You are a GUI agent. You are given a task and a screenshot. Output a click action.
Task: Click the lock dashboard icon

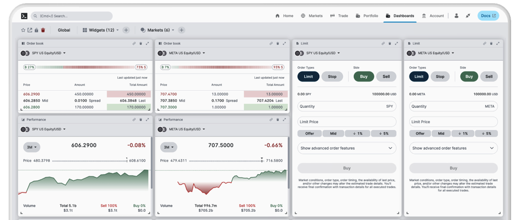(x=36, y=30)
